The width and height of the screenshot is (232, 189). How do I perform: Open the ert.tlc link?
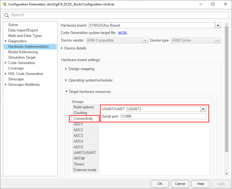point(122,33)
